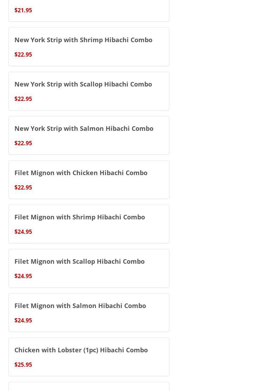Viewport: 271px width, 391px height.
Task: Click $24.95 price under Filet Mignon Salmon
Action: click(x=23, y=320)
